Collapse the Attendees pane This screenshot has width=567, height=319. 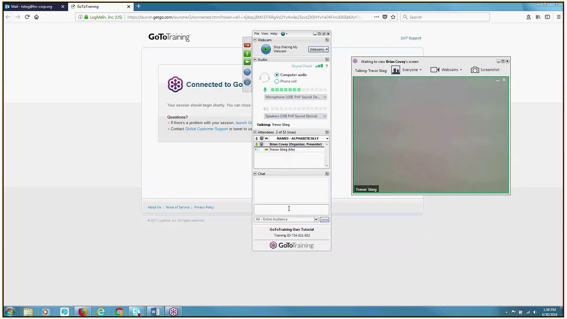coord(255,132)
